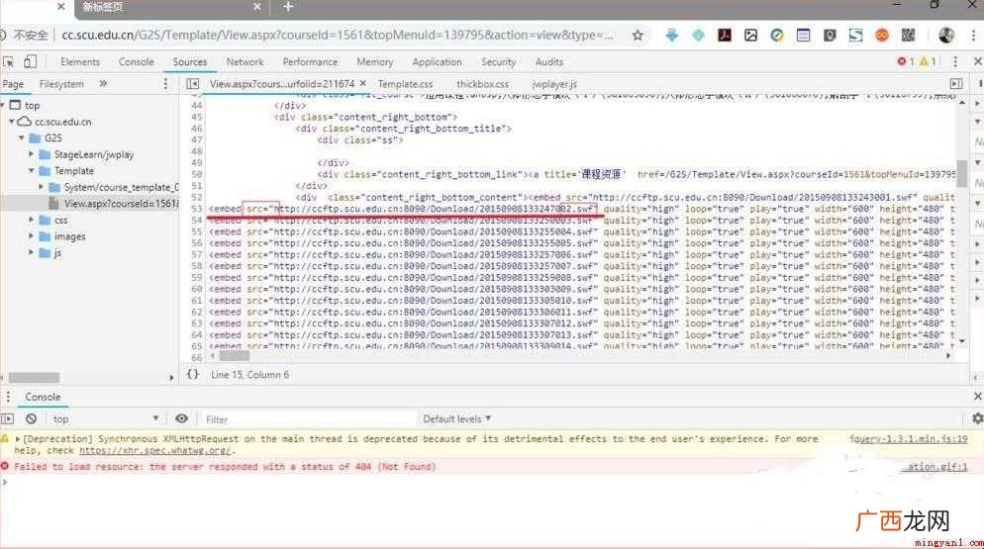Open the Sources navigator three-dot menu

[165, 83]
